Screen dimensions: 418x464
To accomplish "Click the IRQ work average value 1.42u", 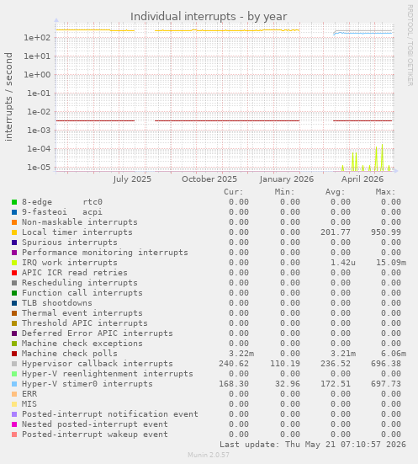I will tap(343, 263).
